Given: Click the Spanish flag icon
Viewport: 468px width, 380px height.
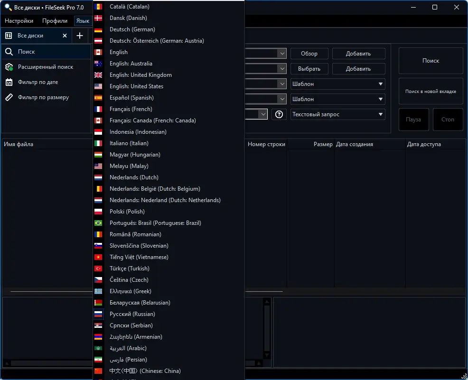Looking at the screenshot, I should coord(98,98).
